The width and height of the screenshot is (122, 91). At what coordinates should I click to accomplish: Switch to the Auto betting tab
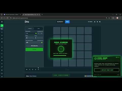tap(39, 29)
